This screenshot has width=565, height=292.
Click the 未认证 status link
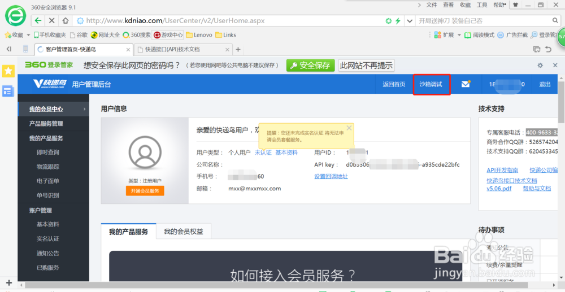(x=263, y=152)
